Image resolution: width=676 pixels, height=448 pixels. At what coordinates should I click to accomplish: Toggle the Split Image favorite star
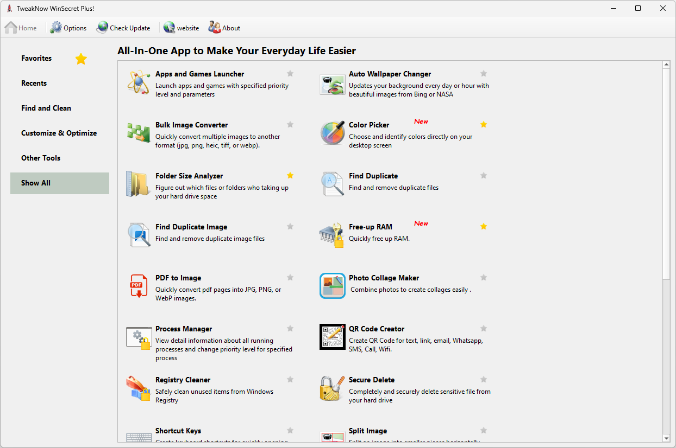point(484,431)
